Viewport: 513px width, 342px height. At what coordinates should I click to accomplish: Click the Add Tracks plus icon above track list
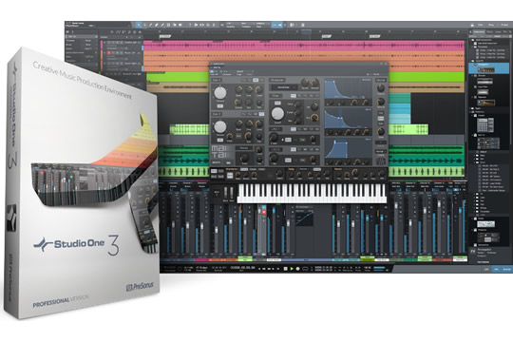point(141,32)
